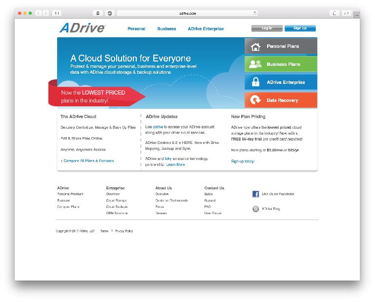Click the Facebook icon
This screenshot has width=375, height=302.
pyautogui.click(x=256, y=194)
